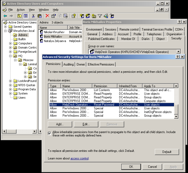Expand the Domain Controllers tree node
Viewport: 188px width, 173px height.
click(10, 47)
